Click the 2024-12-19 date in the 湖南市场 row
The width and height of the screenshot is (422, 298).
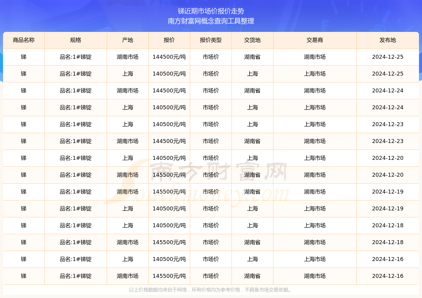pyautogui.click(x=388, y=192)
